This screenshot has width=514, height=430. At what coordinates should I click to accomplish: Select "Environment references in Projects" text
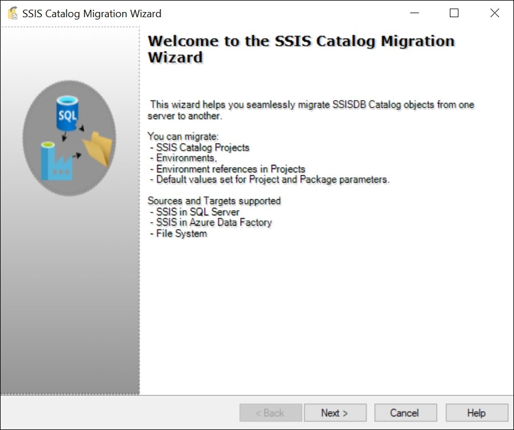(230, 169)
